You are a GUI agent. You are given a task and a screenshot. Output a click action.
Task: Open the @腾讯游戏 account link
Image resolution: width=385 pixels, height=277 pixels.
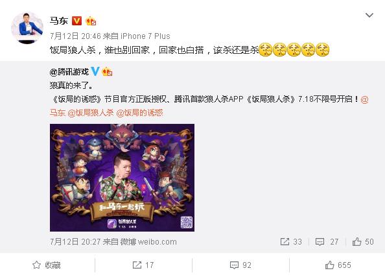coord(69,72)
